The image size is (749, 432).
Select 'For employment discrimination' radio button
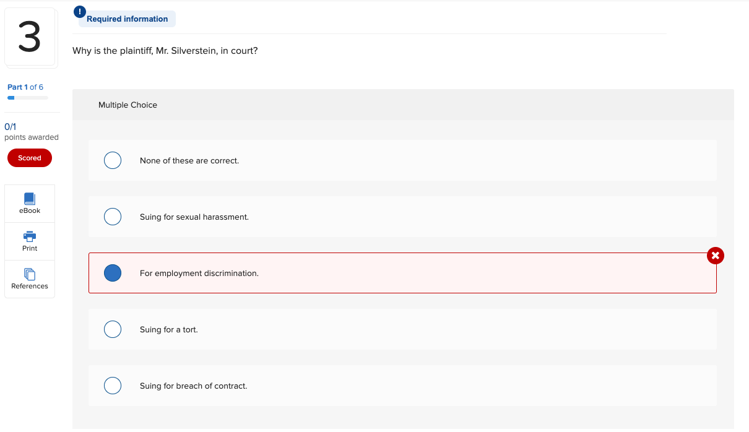pyautogui.click(x=113, y=273)
